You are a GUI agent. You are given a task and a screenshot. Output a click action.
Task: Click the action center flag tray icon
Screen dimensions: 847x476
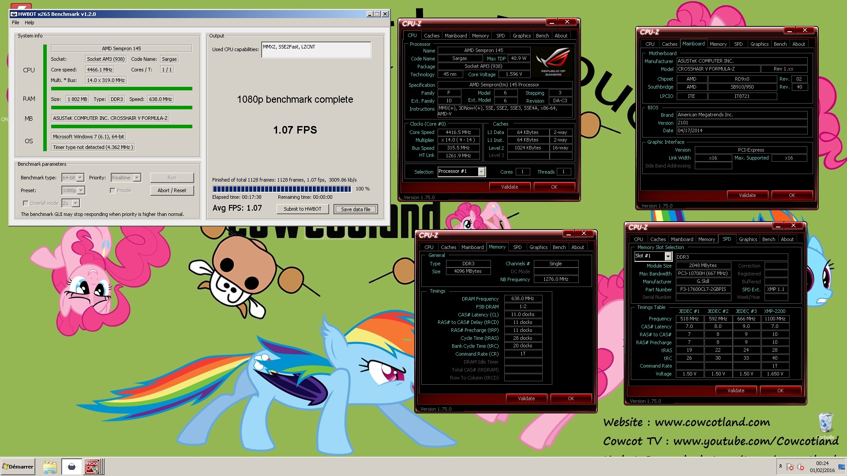(790, 467)
